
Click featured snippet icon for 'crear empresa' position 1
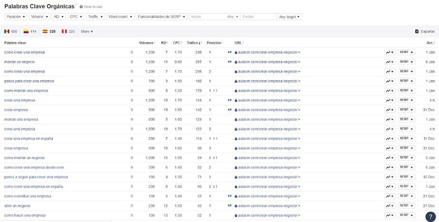tap(229, 110)
